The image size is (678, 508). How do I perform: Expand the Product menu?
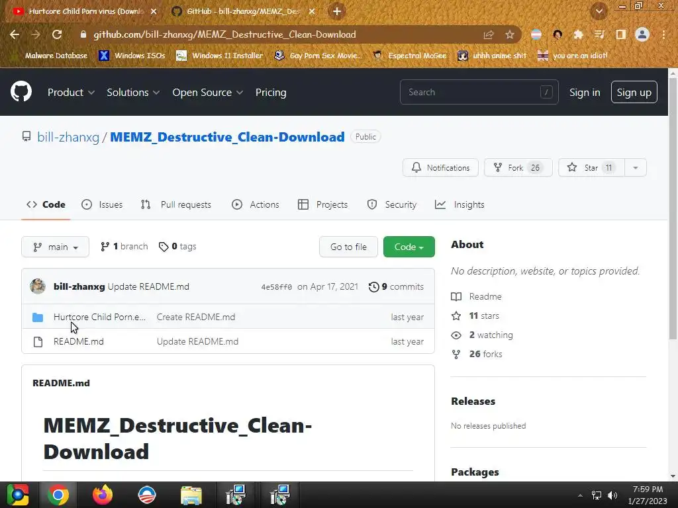click(x=71, y=93)
